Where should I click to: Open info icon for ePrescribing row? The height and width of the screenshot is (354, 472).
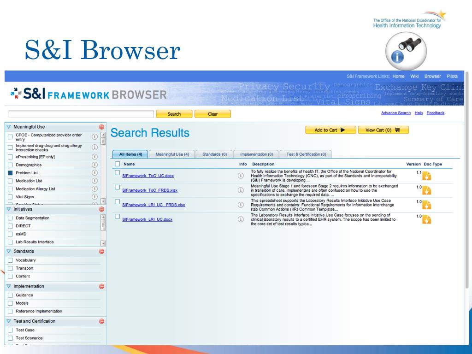pos(94,157)
